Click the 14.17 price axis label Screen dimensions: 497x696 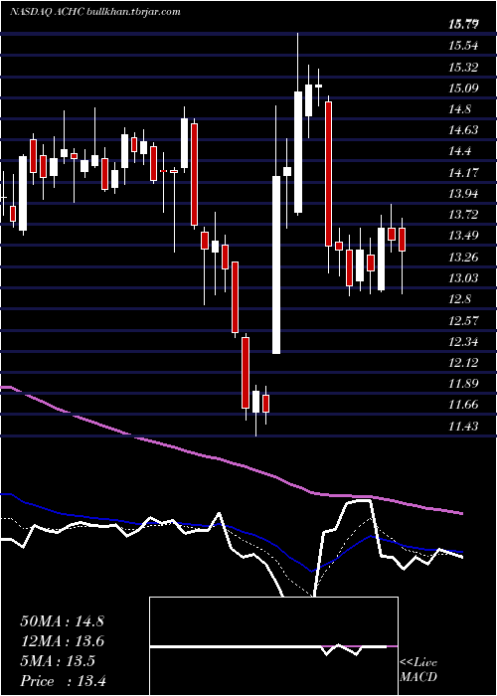pos(464,172)
